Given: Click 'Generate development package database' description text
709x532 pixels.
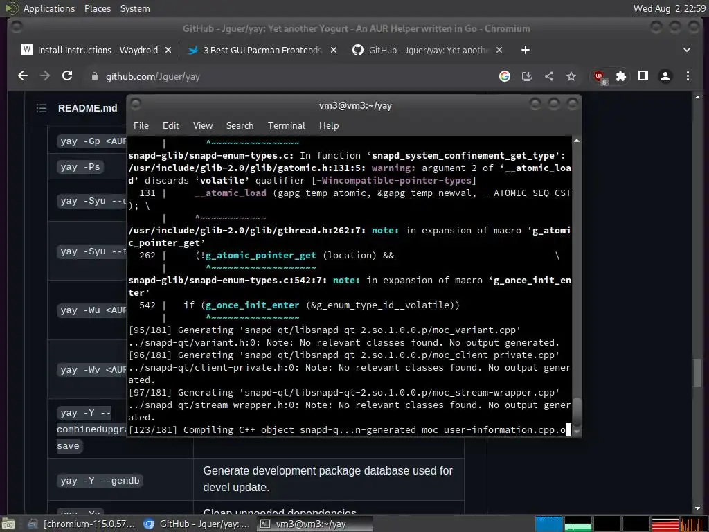Looking at the screenshot, I should coord(327,479).
